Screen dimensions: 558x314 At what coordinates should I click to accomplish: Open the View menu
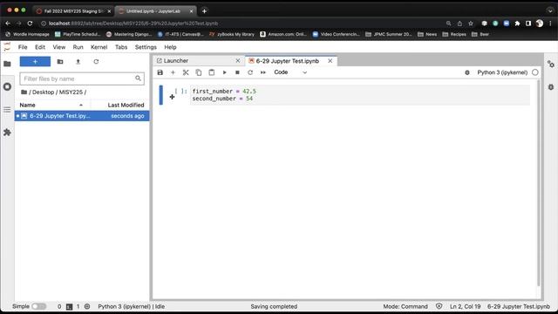tap(59, 47)
